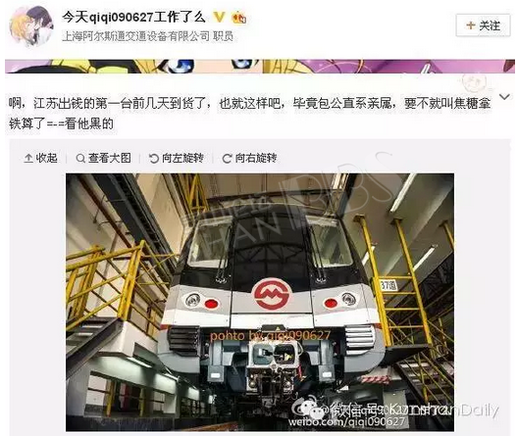Click the anime banner strip

pyautogui.click(x=260, y=67)
